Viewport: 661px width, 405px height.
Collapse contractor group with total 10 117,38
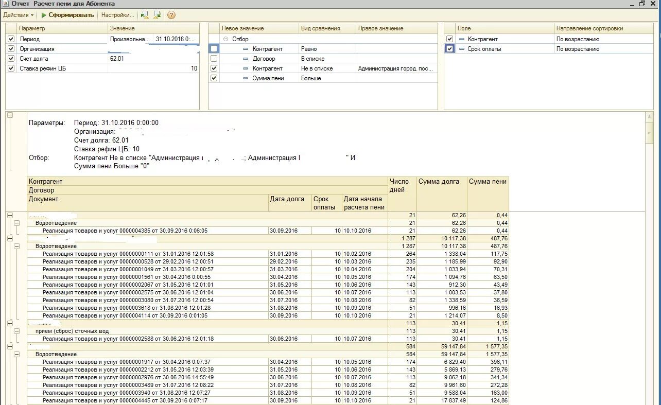click(10, 238)
